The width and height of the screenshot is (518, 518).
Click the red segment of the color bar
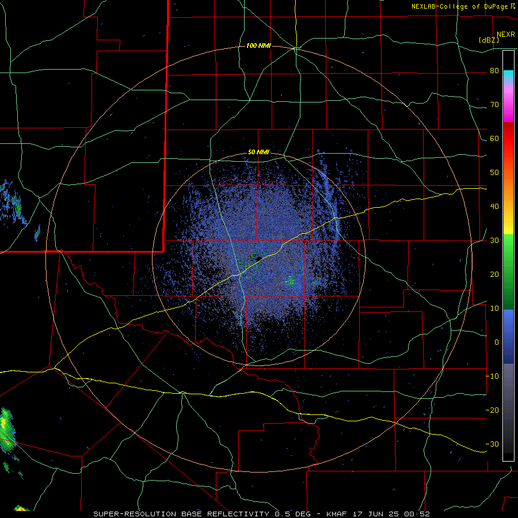[x=508, y=139]
